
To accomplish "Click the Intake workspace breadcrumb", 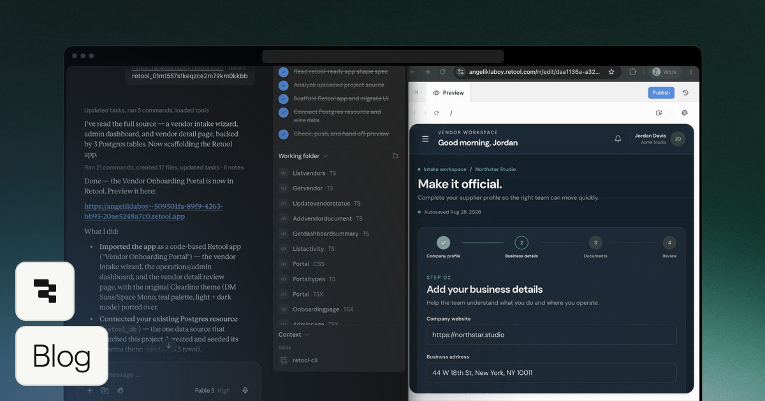I will pos(445,169).
